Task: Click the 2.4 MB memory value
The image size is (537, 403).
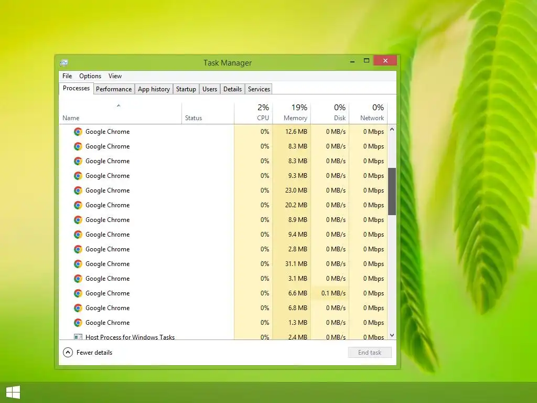Action: 298,337
